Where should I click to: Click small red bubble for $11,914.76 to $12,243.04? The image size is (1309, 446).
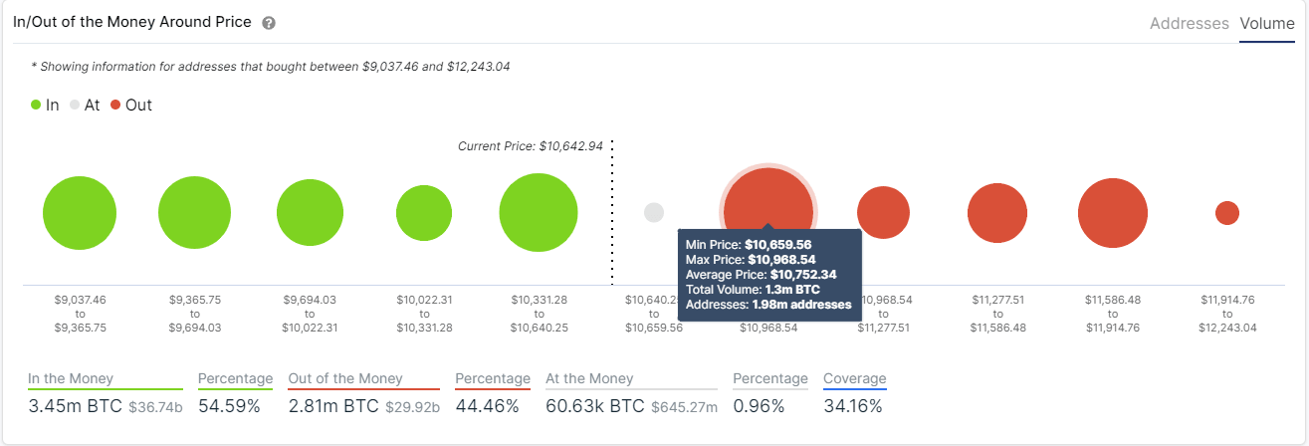pyautogui.click(x=1227, y=212)
